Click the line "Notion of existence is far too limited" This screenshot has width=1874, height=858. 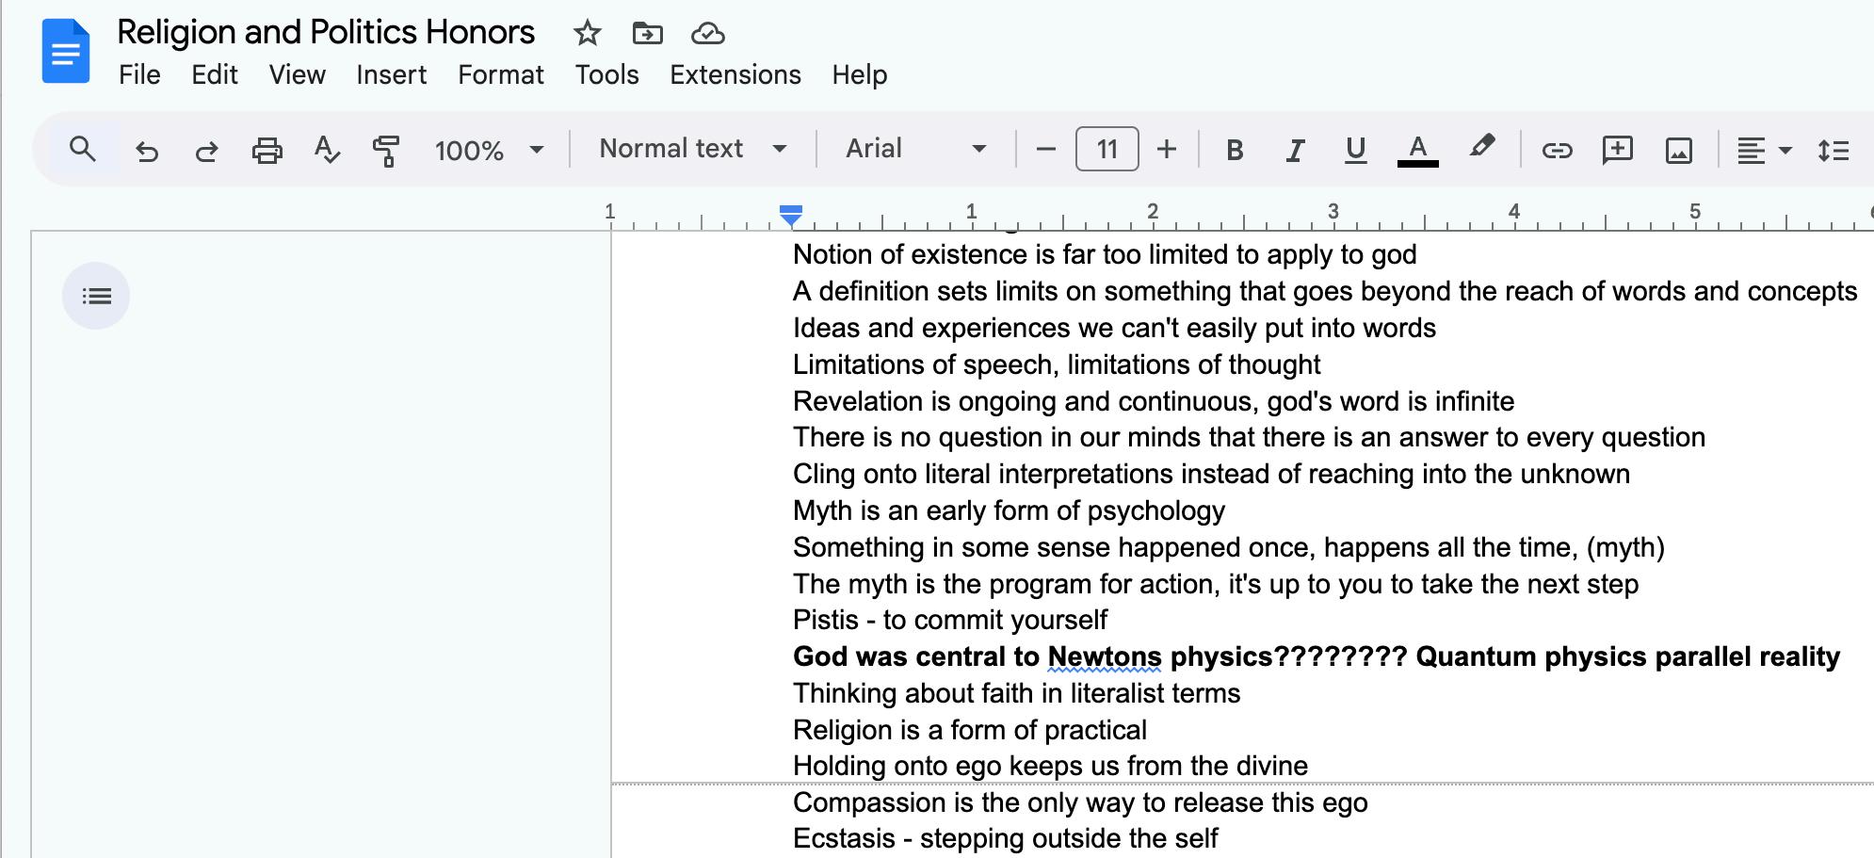click(x=1105, y=254)
